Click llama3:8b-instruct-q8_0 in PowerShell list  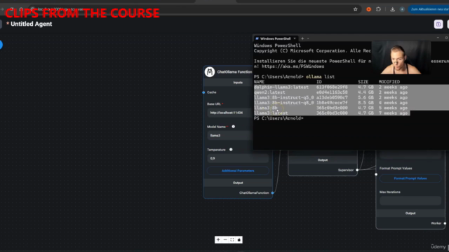point(283,103)
